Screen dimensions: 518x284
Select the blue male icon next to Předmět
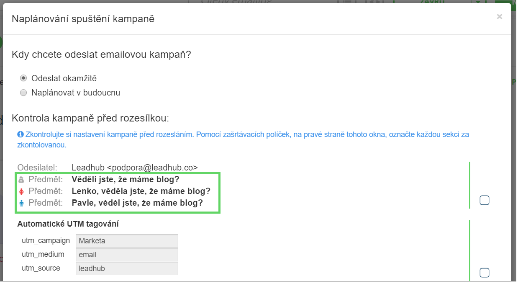click(x=22, y=203)
